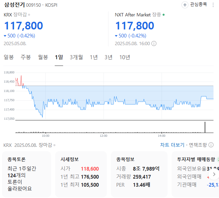Open the three-dot more options menu

click(x=213, y=5)
